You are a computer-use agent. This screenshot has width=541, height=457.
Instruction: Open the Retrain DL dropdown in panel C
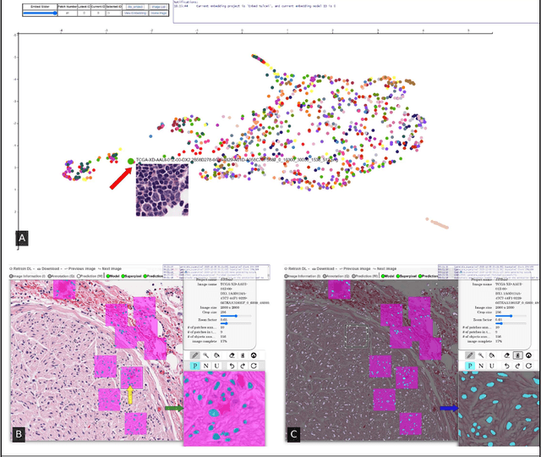297,269
